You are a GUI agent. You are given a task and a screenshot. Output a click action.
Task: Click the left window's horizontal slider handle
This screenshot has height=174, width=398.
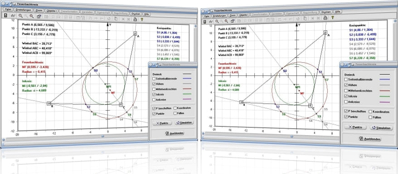[103, 136]
